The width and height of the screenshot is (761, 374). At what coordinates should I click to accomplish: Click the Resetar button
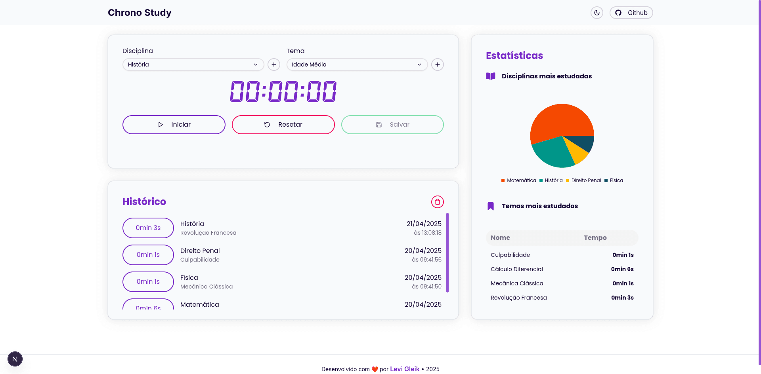click(283, 125)
